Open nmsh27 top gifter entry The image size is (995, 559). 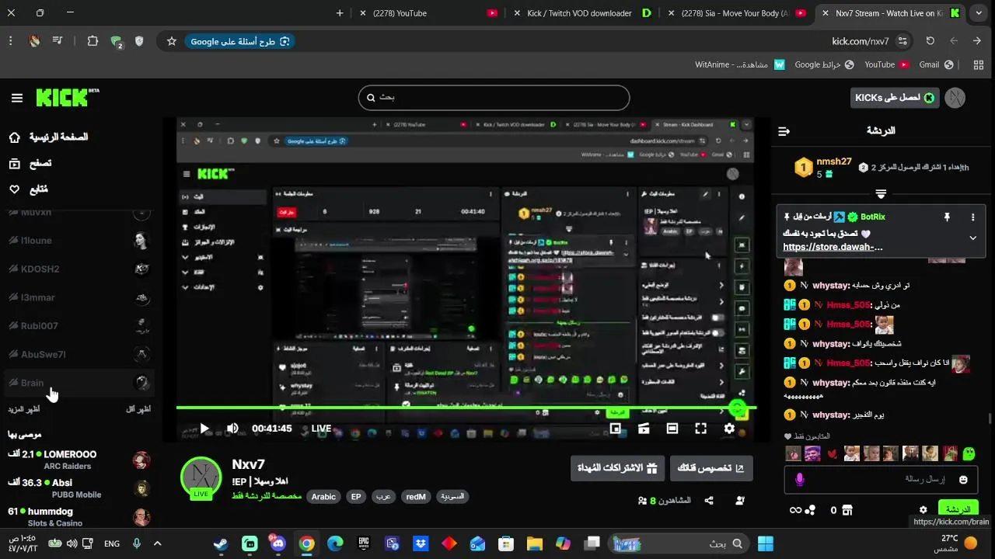pyautogui.click(x=822, y=168)
